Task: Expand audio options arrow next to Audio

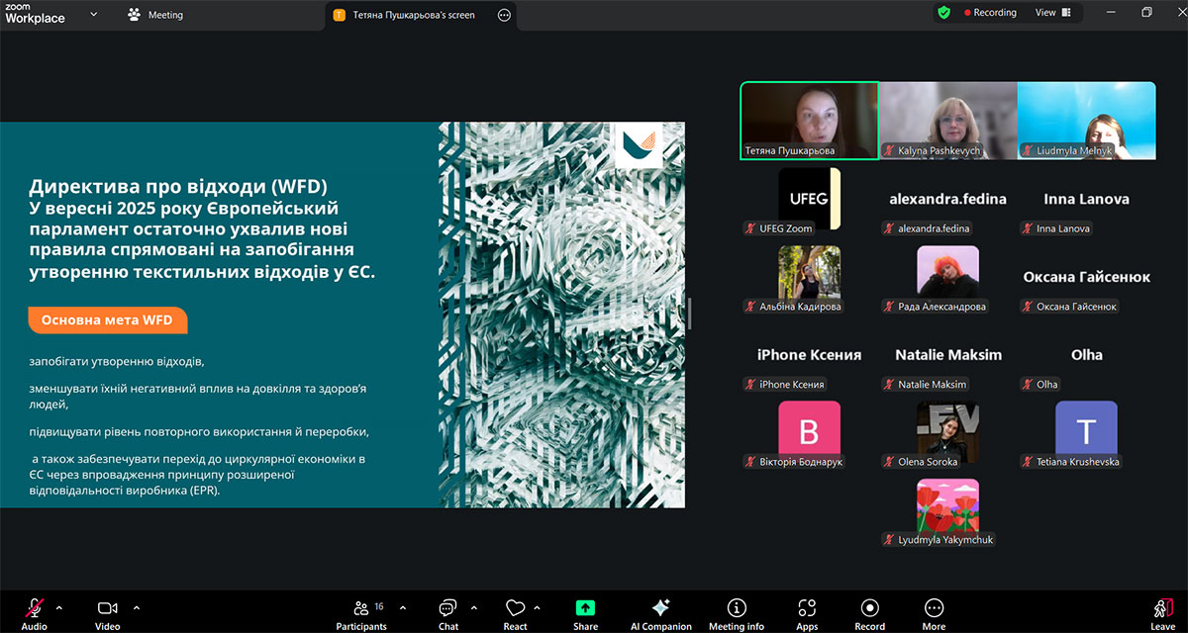Action: click(59, 607)
